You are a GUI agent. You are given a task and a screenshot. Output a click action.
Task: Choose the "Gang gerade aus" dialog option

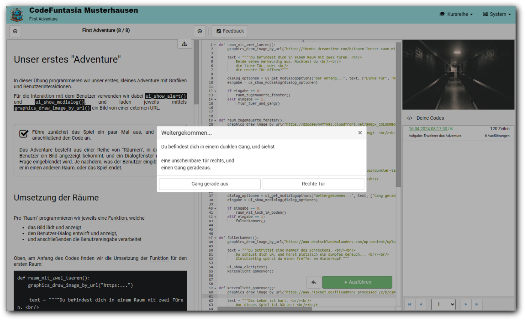[x=210, y=184]
